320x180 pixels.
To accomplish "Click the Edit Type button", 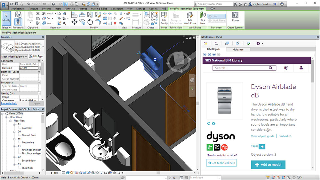I will (36, 56).
